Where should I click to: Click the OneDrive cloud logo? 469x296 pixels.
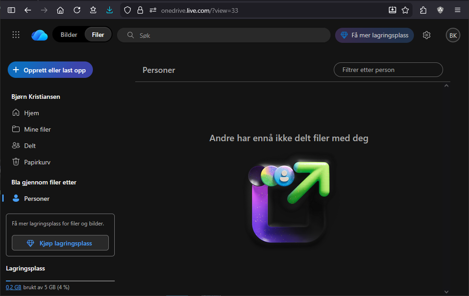pos(40,35)
